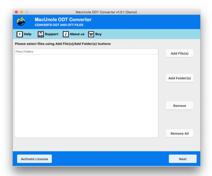Click the Add Folder(s) button

[180, 78]
